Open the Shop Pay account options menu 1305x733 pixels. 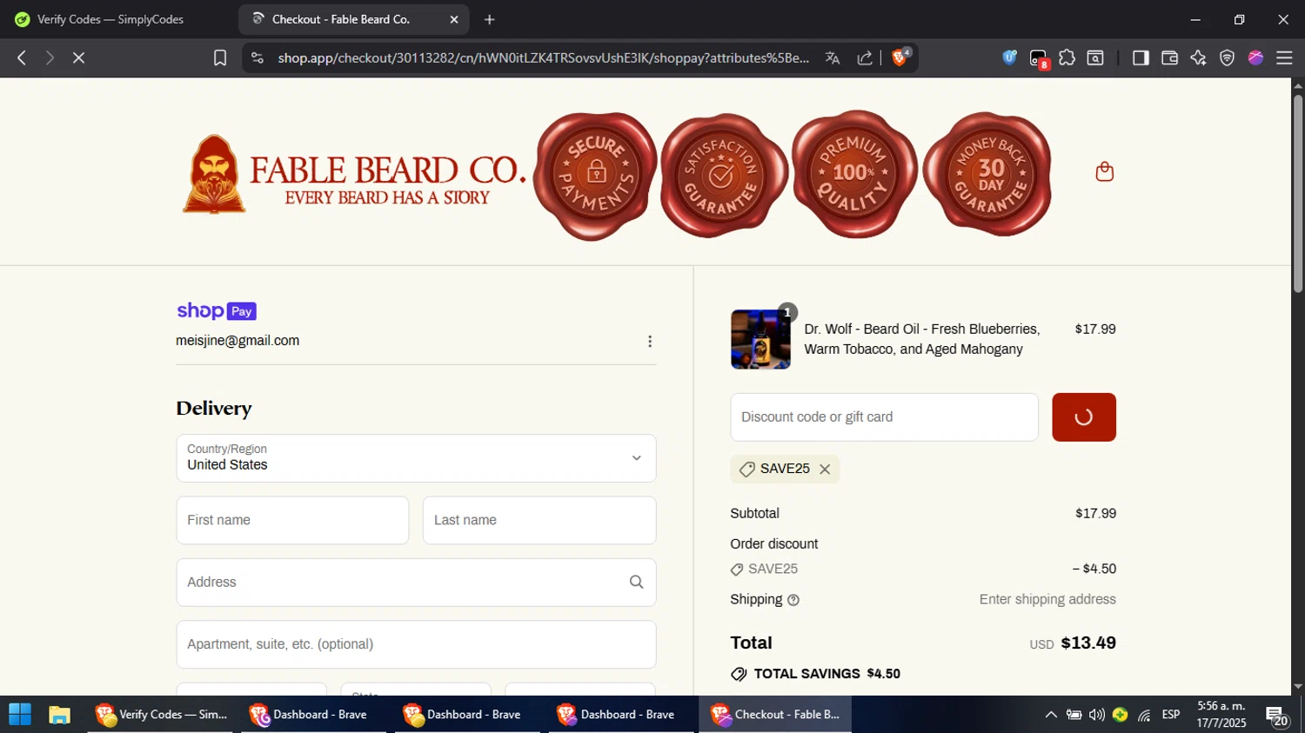coord(650,342)
